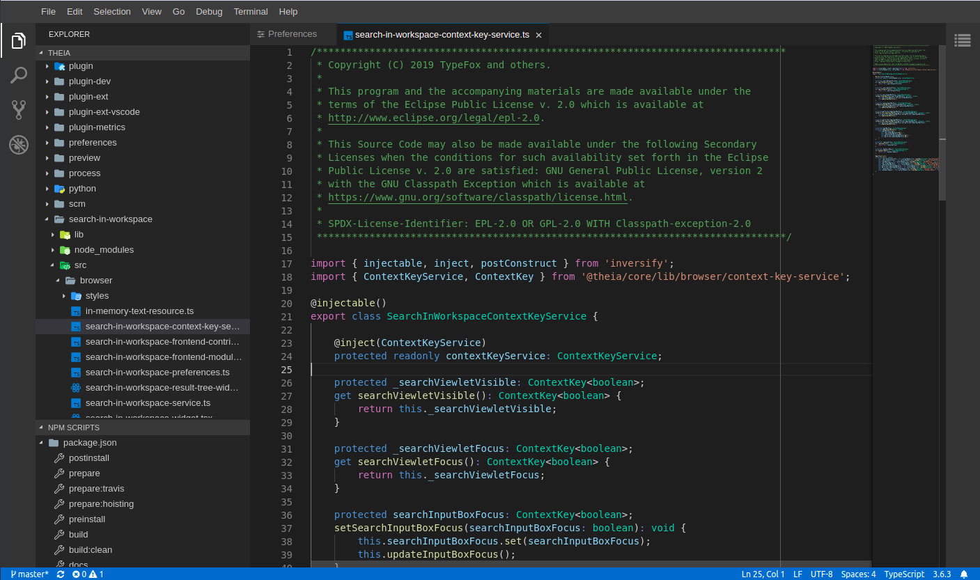Expand the node_modules folder
The width and height of the screenshot is (980, 580).
coord(104,250)
